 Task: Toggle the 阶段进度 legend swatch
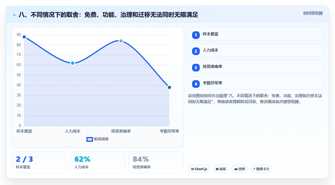point(89,139)
